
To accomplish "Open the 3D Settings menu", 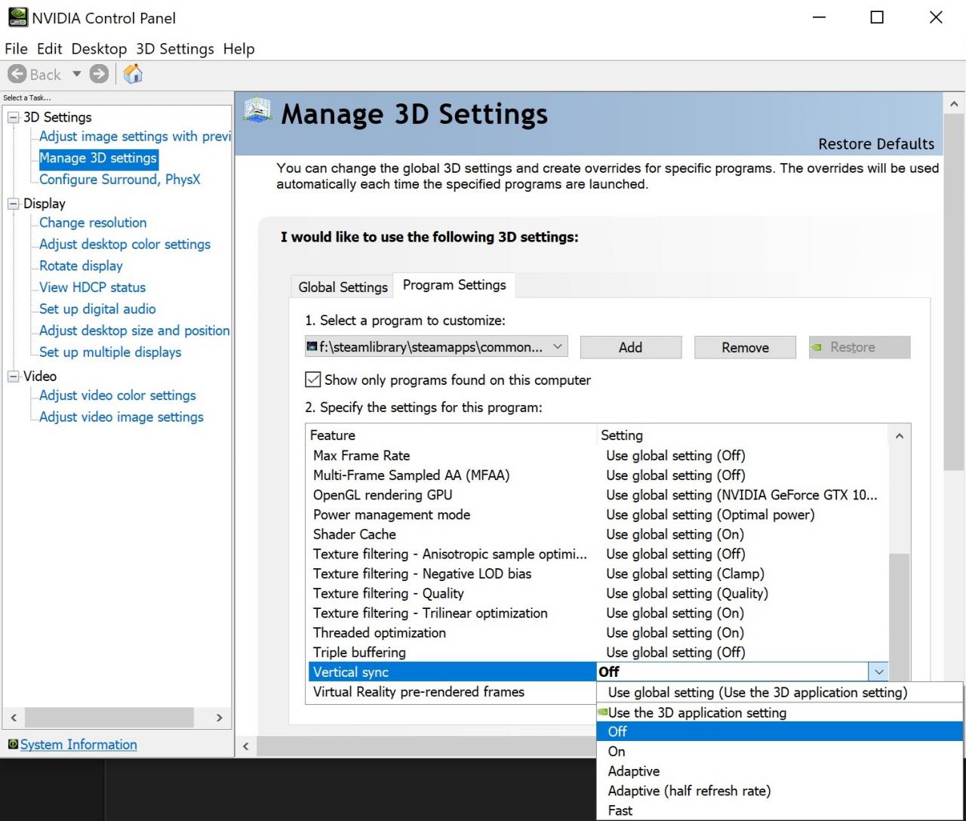I will (x=175, y=49).
